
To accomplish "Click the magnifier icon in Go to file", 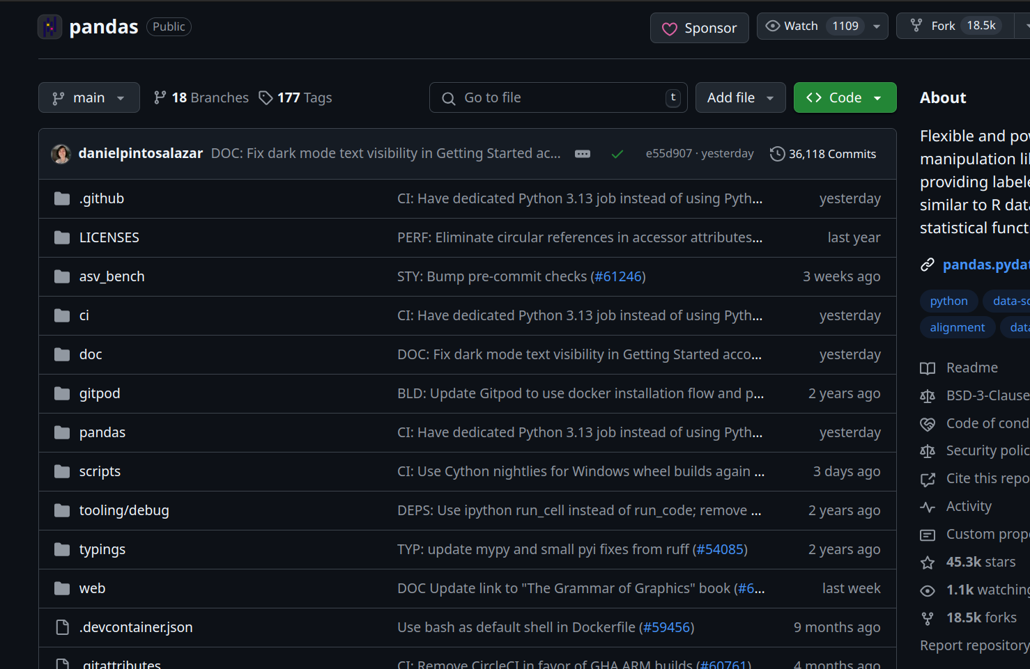I will point(448,98).
